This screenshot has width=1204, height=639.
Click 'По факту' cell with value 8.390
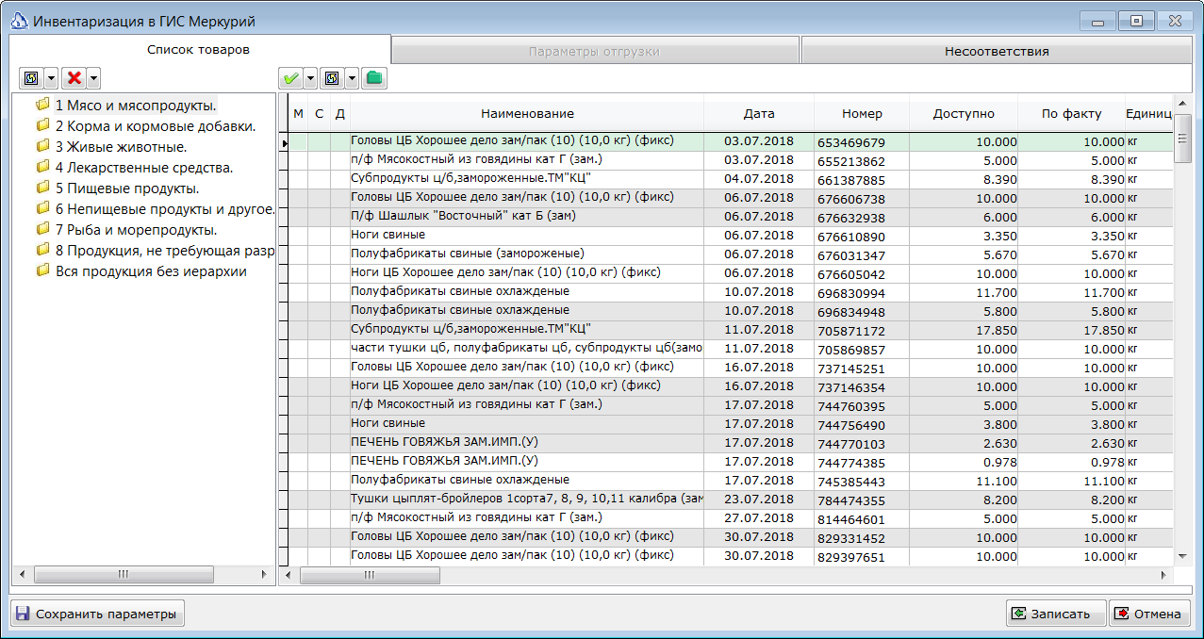[x=1071, y=179]
